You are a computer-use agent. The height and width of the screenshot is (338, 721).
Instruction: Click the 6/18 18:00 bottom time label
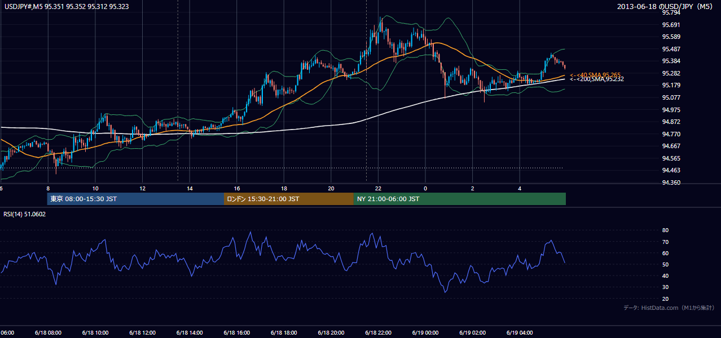[284, 333]
